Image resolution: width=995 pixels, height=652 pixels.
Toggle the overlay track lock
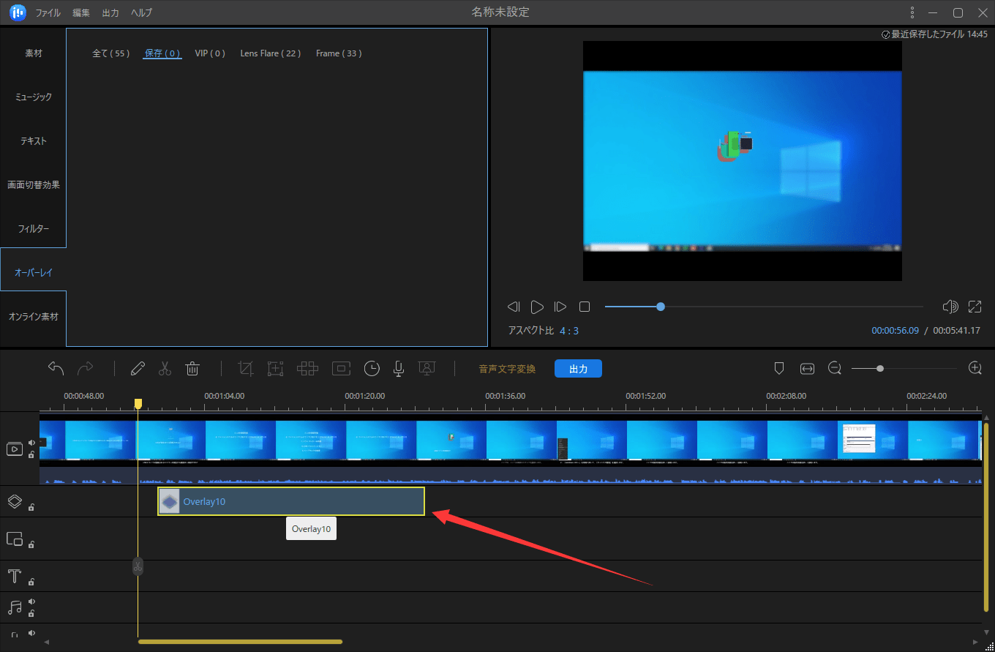pos(31,506)
